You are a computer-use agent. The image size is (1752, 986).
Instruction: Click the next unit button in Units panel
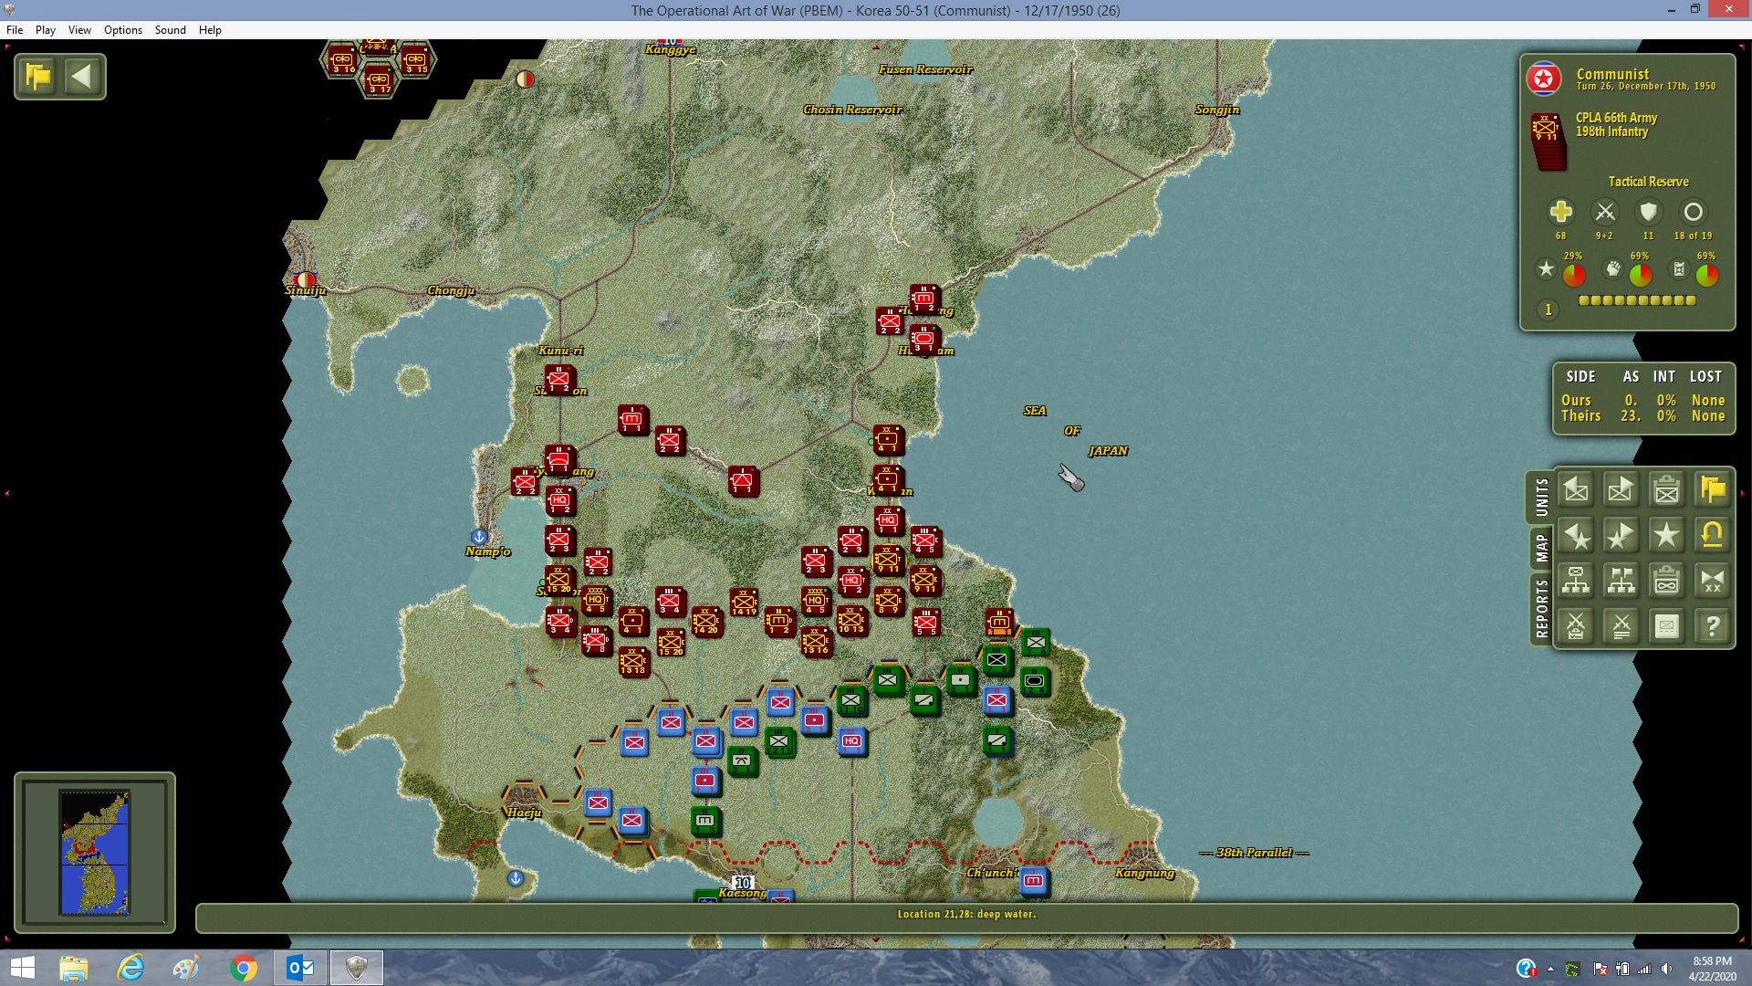coord(1622,490)
